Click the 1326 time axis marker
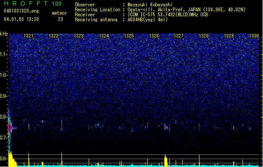 pos(154,36)
